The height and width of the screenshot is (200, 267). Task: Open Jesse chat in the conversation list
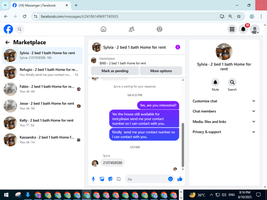(42, 106)
